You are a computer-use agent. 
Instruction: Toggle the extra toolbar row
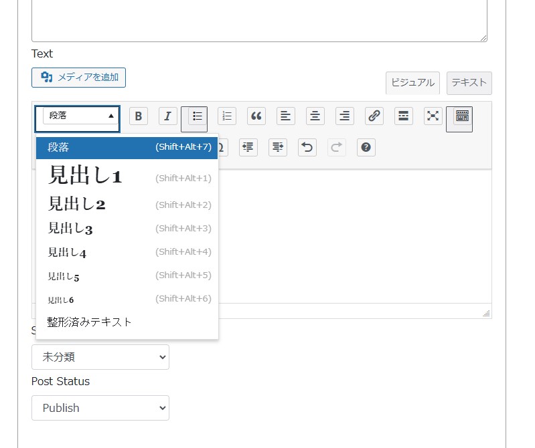[x=462, y=116]
